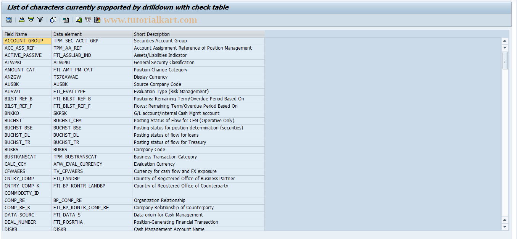The image size is (517, 239).
Task: Click description 'Posting status of flow for Treasury'
Action: tap(170, 142)
